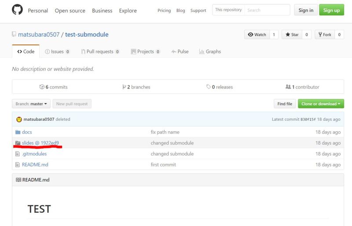The image size is (352, 226).
Task: Click the stargazers count beside Star
Action: (307, 35)
